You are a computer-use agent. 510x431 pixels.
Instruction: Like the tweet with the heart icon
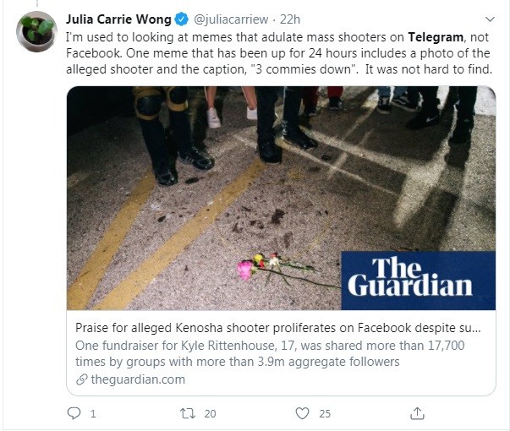tap(302, 413)
